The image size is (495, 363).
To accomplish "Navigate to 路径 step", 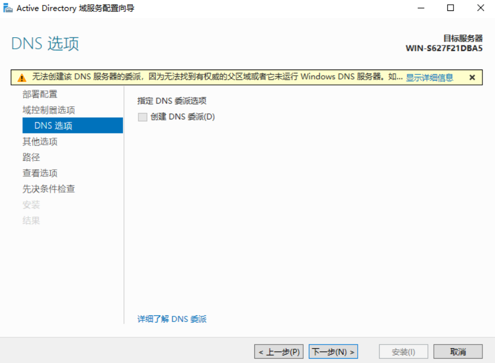I will click(x=31, y=157).
